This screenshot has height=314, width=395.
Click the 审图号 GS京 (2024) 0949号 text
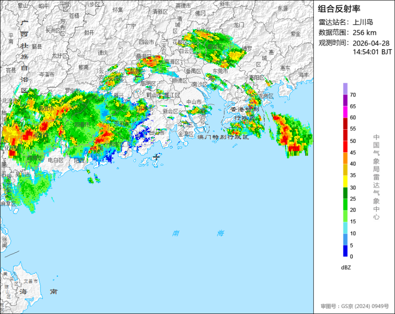(355, 306)
